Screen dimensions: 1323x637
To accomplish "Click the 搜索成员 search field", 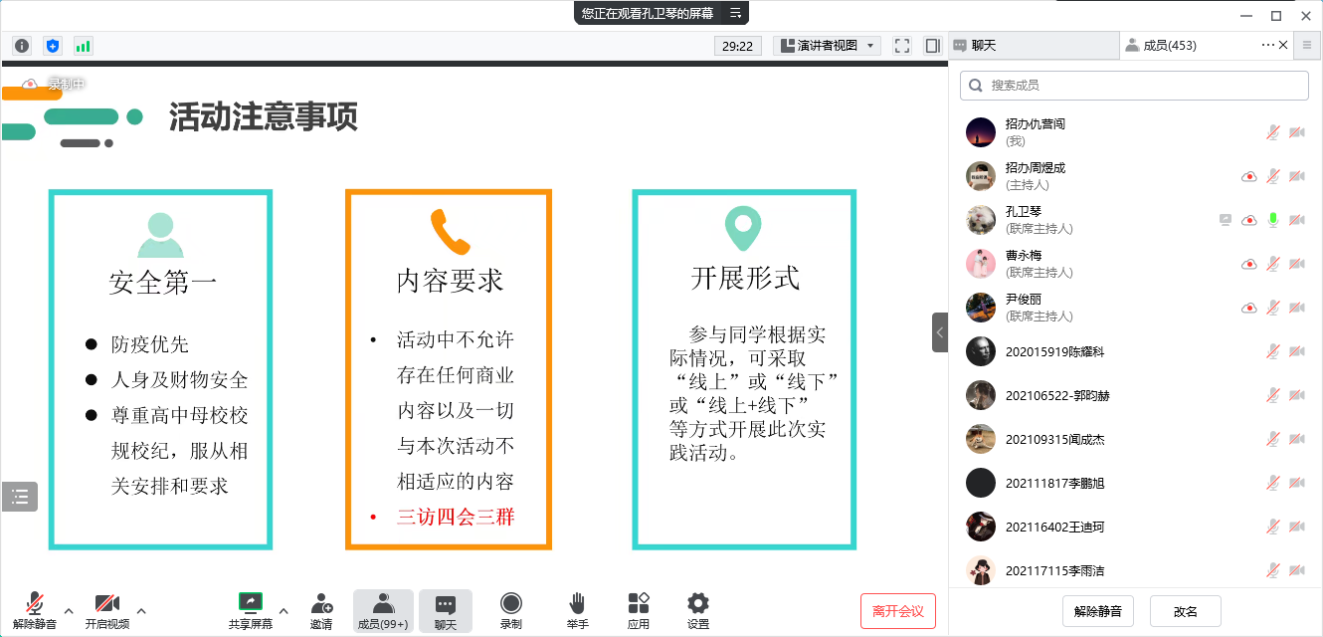I will (1134, 86).
